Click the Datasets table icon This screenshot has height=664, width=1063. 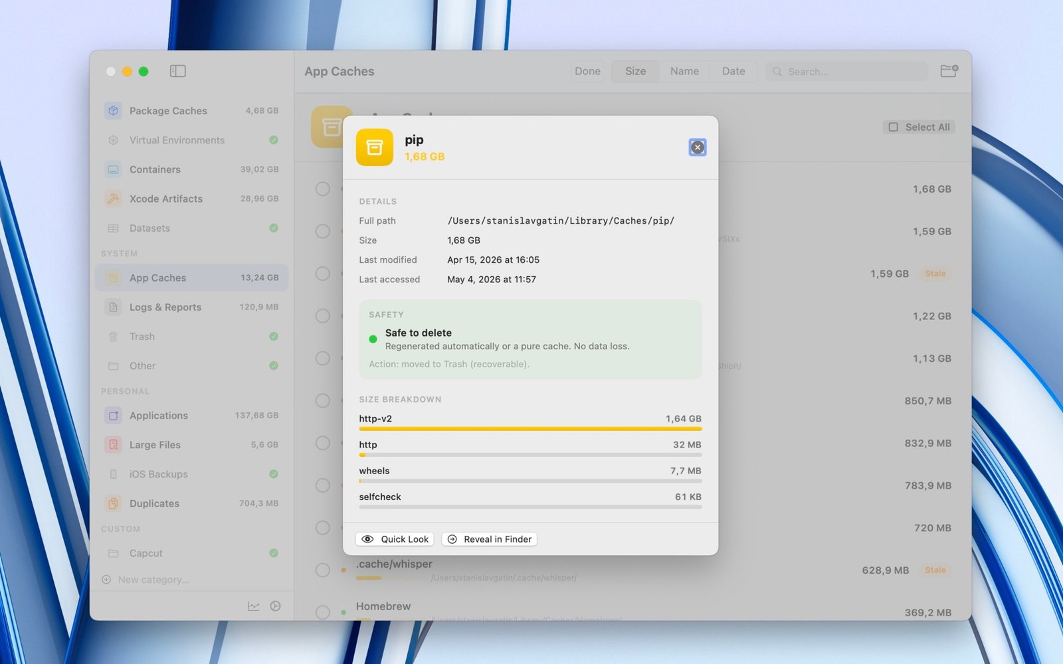(114, 228)
